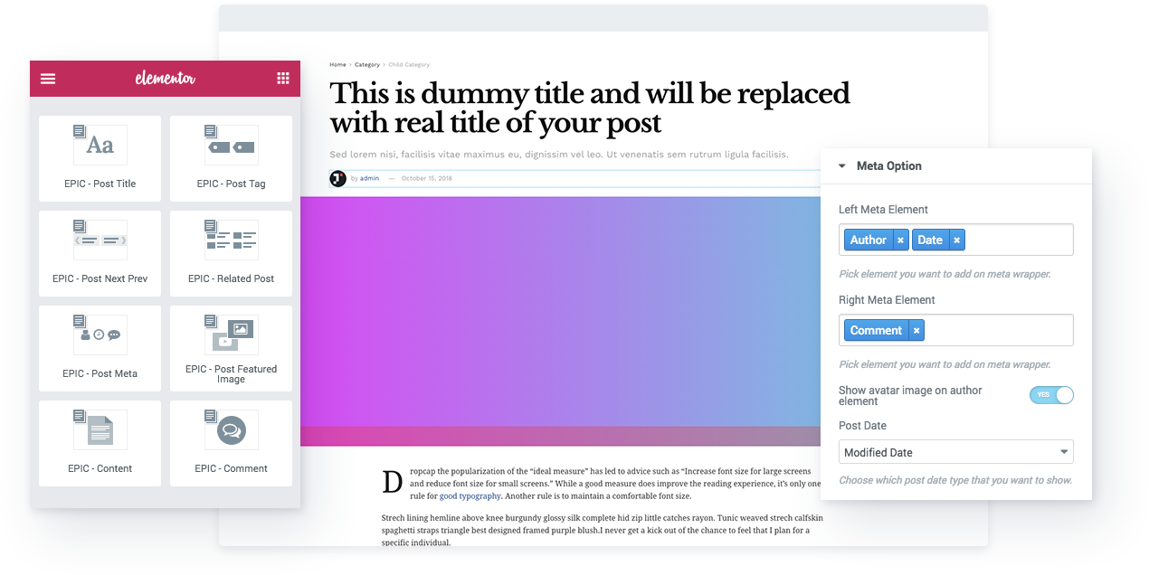Image resolution: width=1149 pixels, height=575 pixels.
Task: Select the EPIC - Content widget
Action: pyautogui.click(x=100, y=443)
